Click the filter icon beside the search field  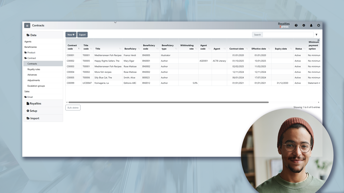coord(316,34)
